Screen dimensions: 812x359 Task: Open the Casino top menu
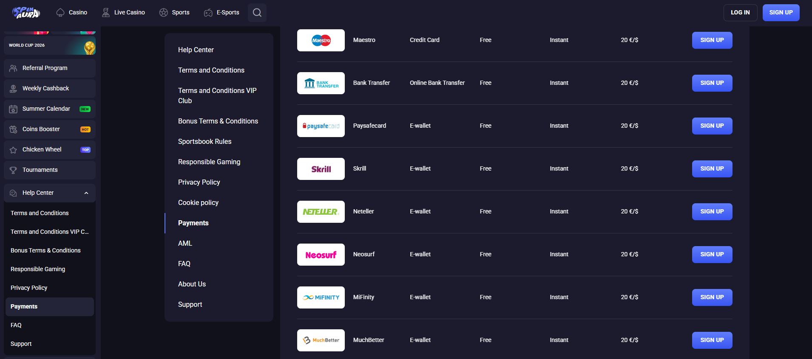pyautogui.click(x=71, y=13)
